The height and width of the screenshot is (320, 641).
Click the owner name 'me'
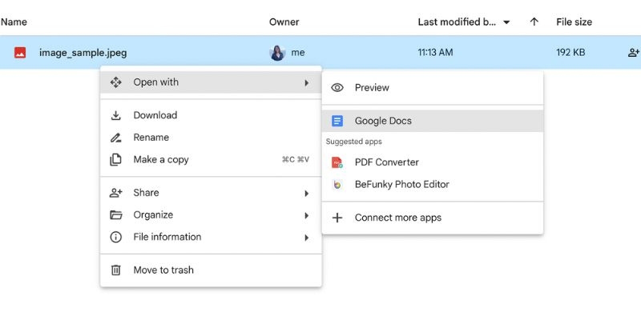point(298,53)
